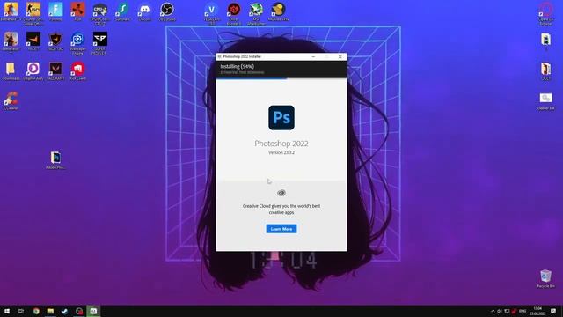Click the "Installing (54%)" status text
Viewport: 563px width, 317px height.
pos(237,67)
